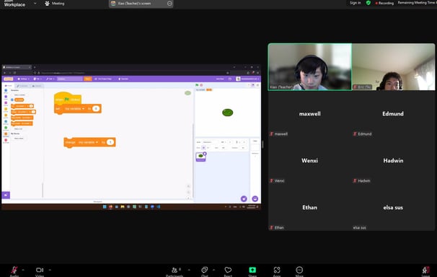Select elsa sus participant tile
The width and height of the screenshot is (437, 277).
coord(393,207)
